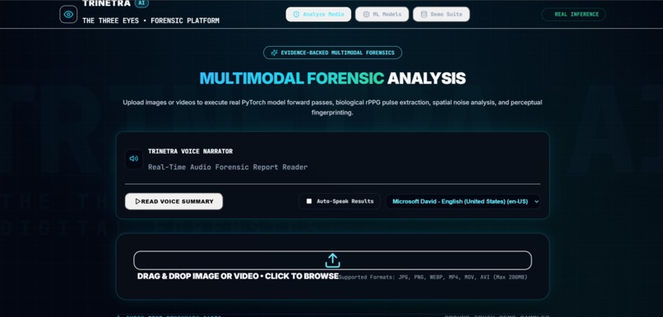The height and width of the screenshot is (317, 663).
Task: Click the speaker icon of Voice Narrator
Action: [x=134, y=158]
